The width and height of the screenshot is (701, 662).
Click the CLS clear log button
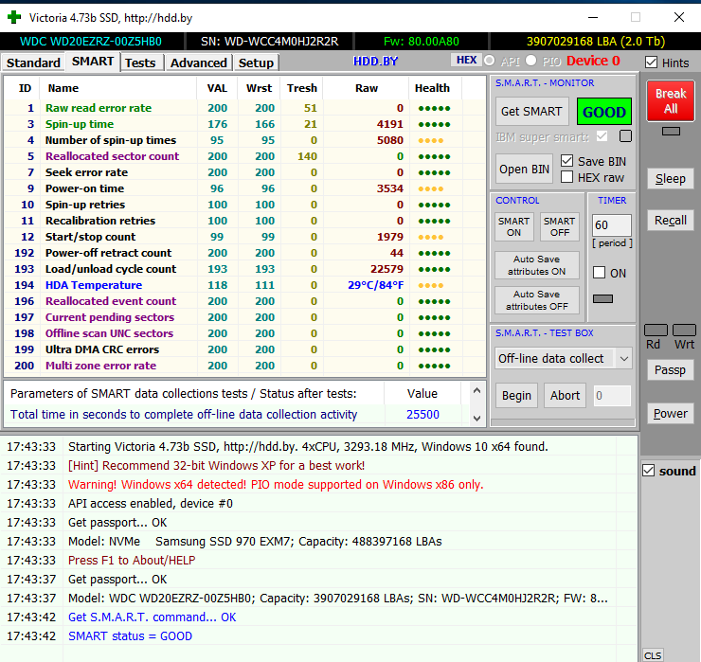(x=653, y=655)
